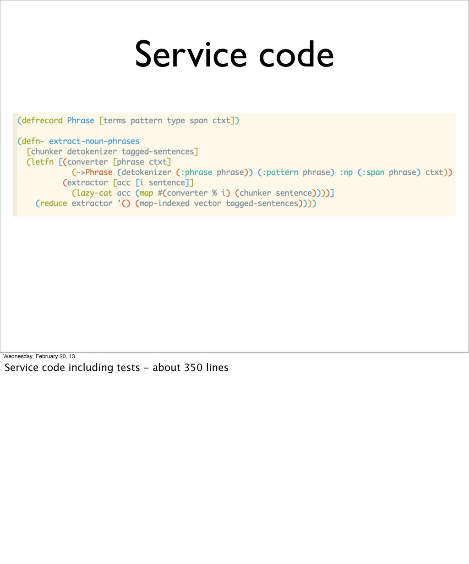Image resolution: width=469 pixels, height=564 pixels.
Task: Click the '->Phrase' constructor call
Action: pos(94,172)
